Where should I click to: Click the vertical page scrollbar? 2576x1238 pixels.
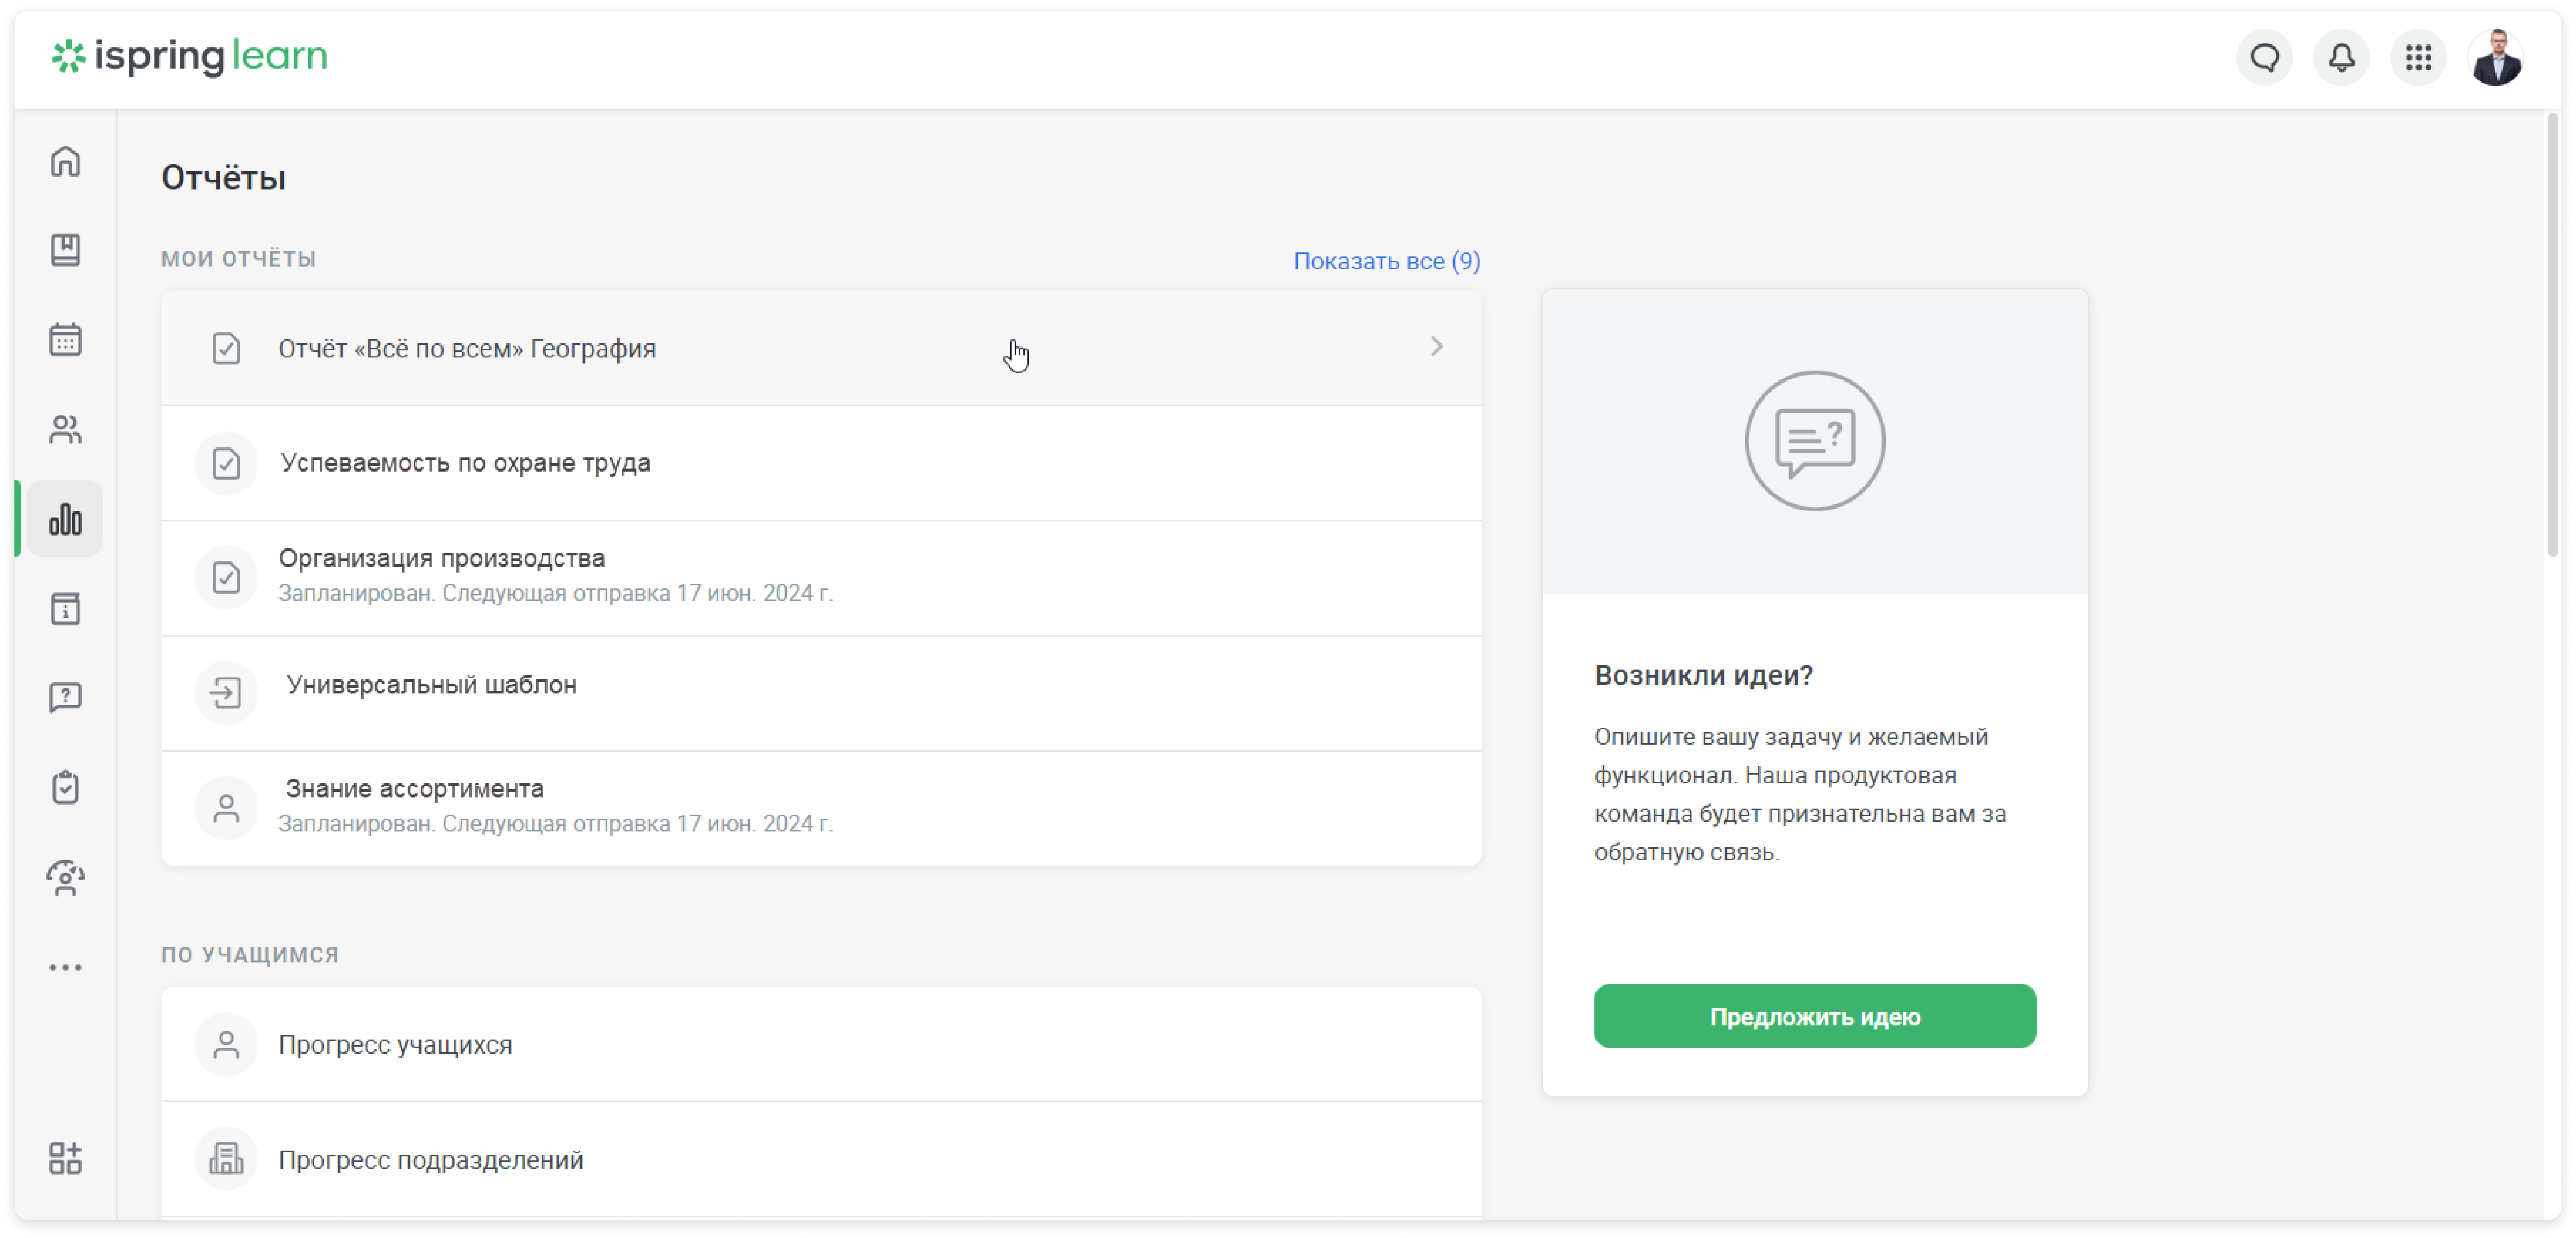2552,335
